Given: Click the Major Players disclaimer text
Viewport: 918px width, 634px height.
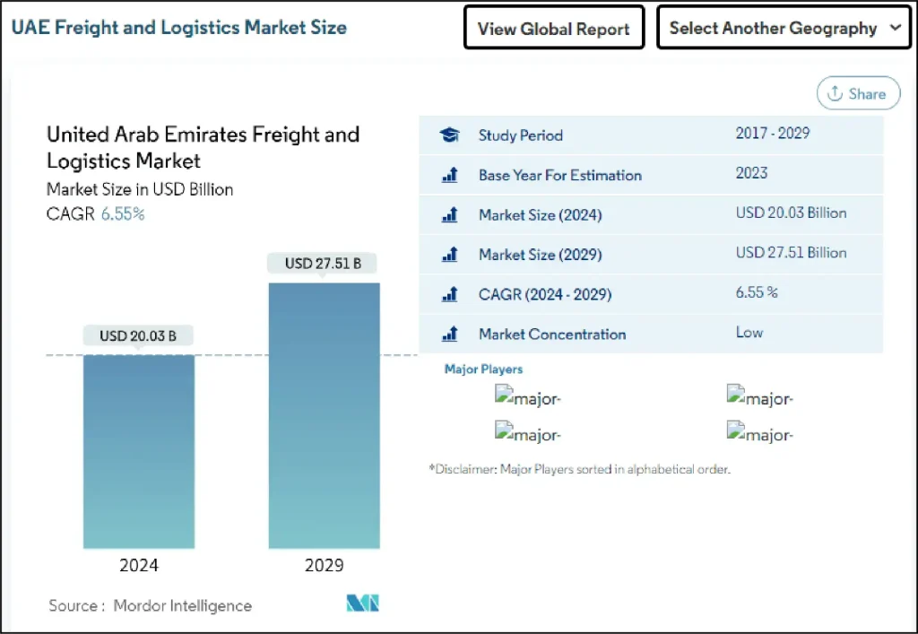Looking at the screenshot, I should point(580,470).
